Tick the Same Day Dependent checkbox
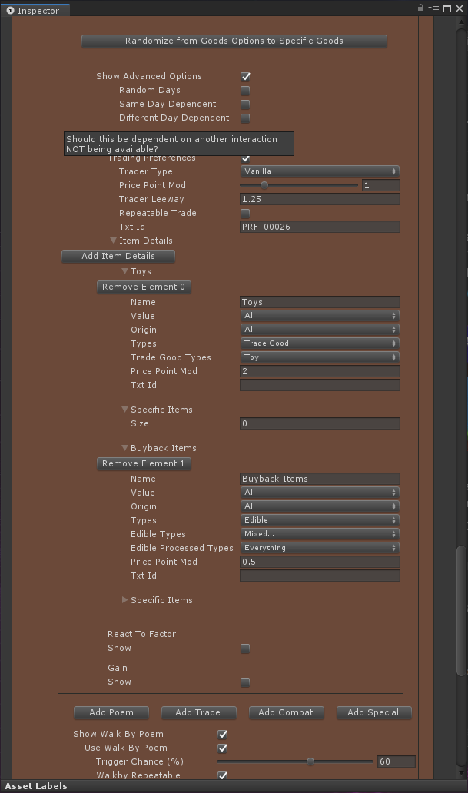Viewport: 468px width, 793px height. (x=245, y=105)
